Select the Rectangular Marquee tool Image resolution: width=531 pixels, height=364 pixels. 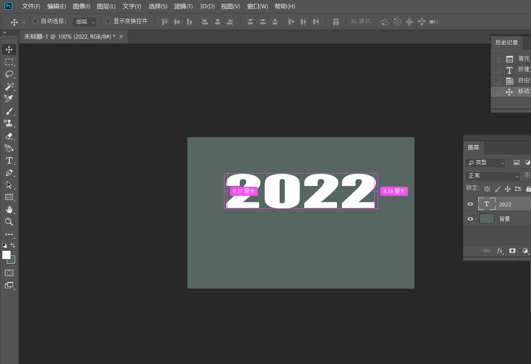[x=9, y=62]
